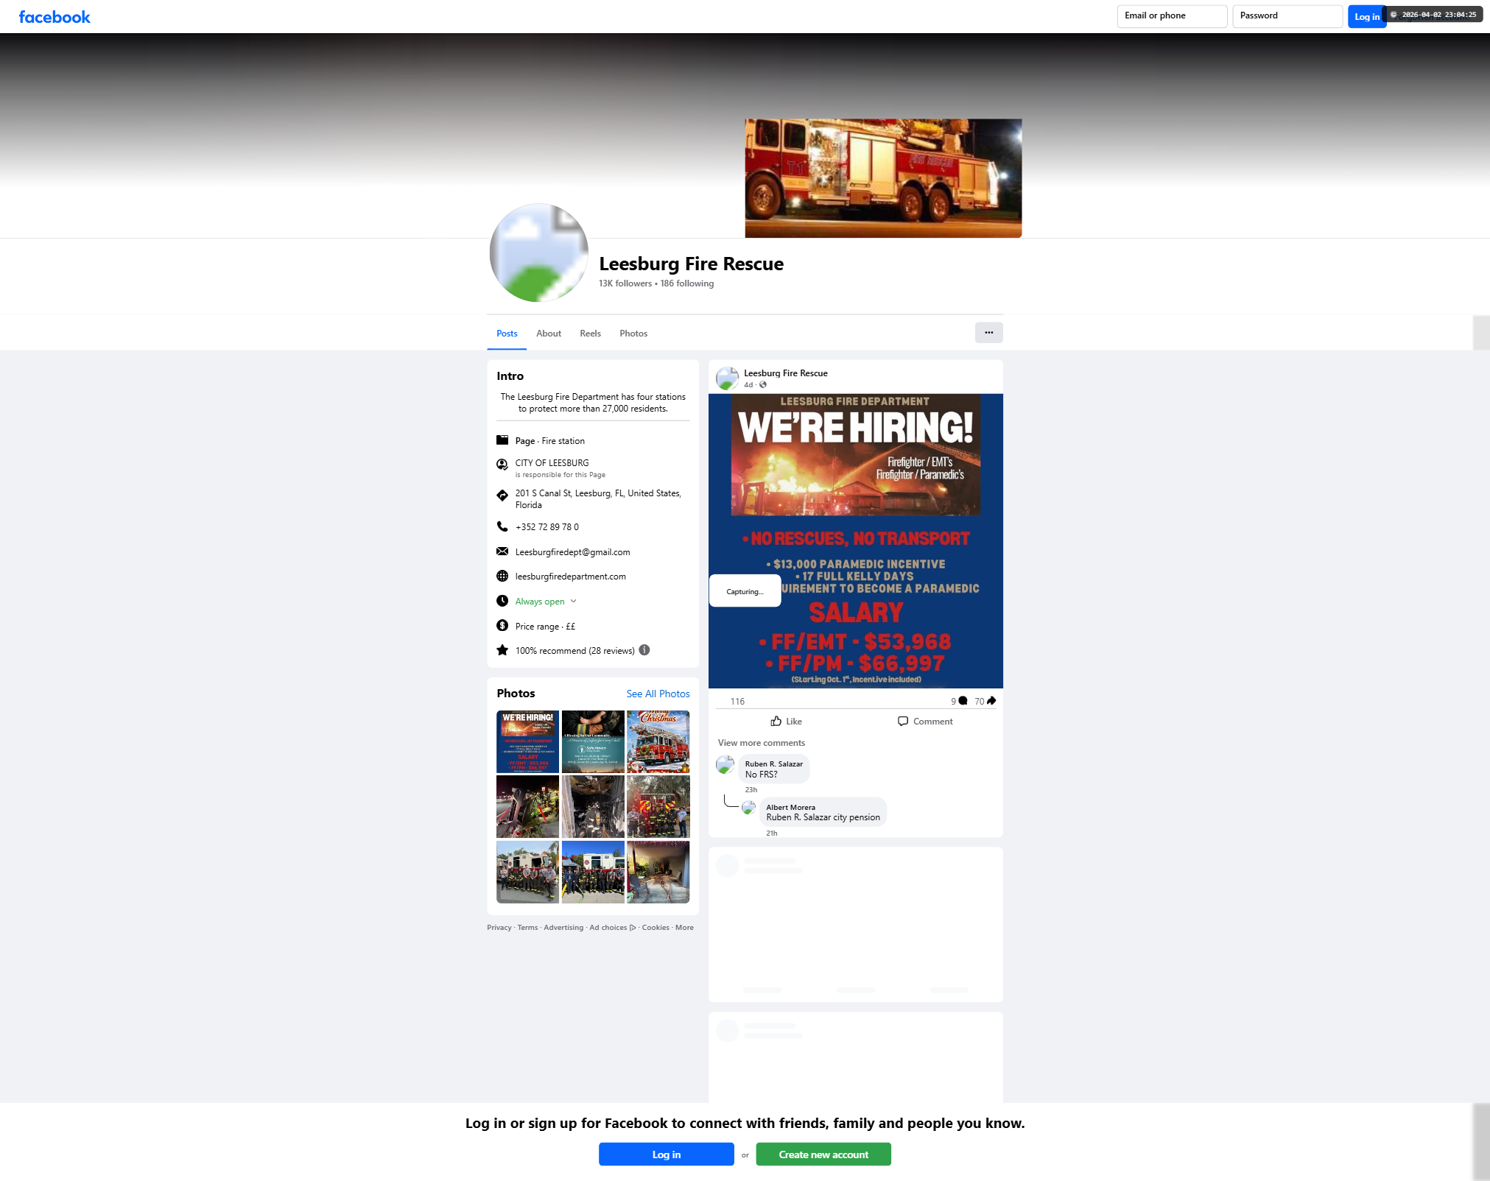1490x1181 pixels.
Task: Expand View more comments
Action: 762,743
